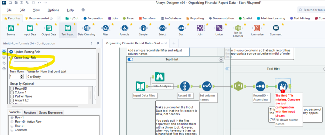Screen dimensions: 325x135
Task: Select the Sort tool in palette
Action: [x=181, y=30]
